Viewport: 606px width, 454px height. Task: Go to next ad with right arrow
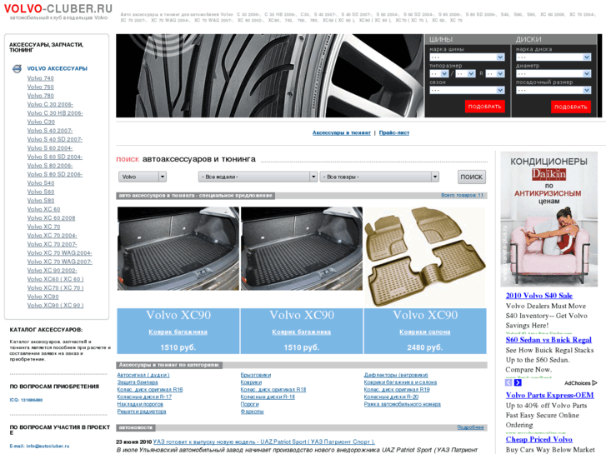pos(518,382)
